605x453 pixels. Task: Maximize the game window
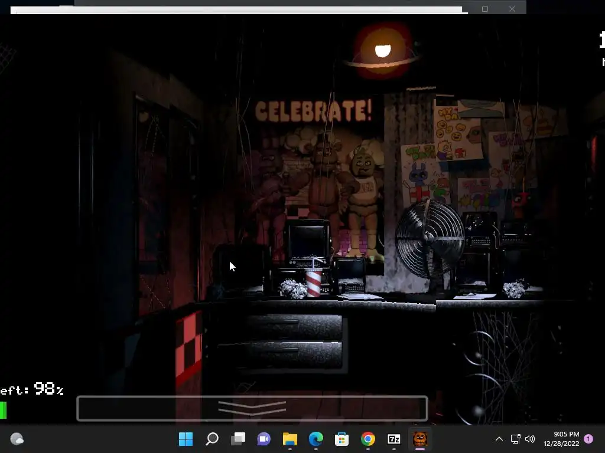[485, 9]
